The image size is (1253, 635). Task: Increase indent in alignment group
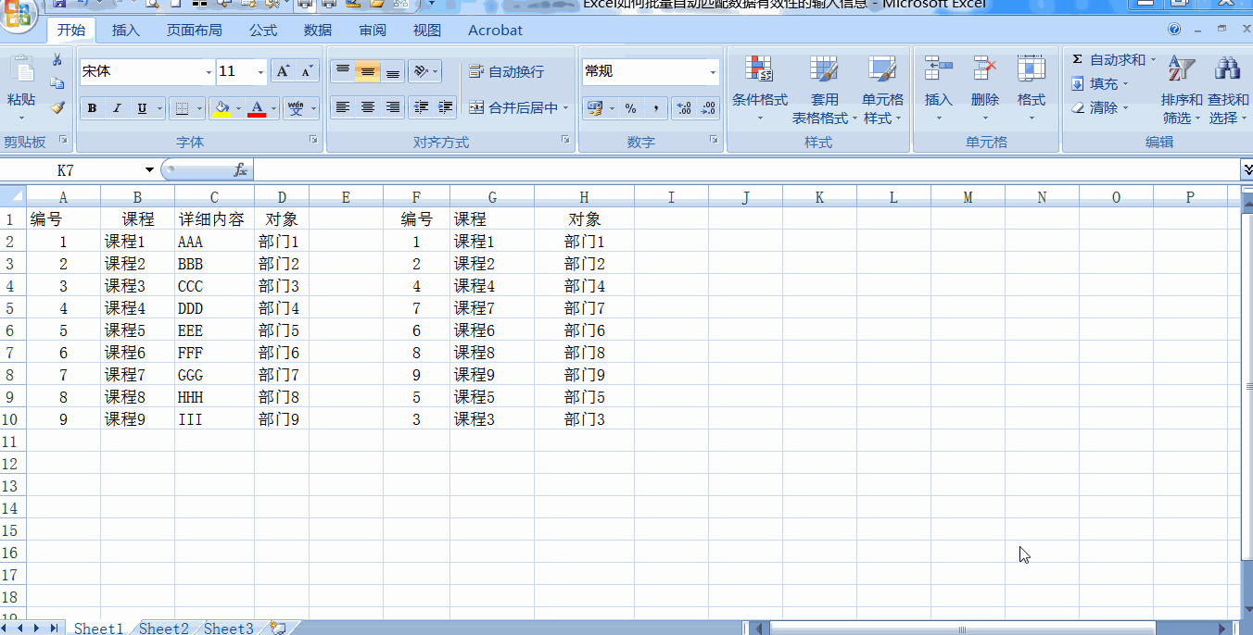445,107
